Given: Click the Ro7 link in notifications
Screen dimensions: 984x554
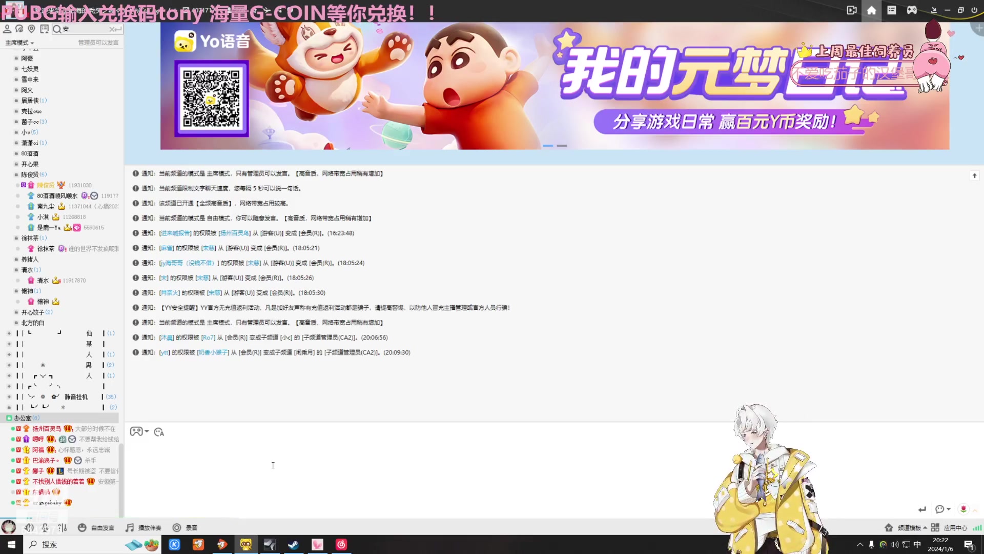Looking at the screenshot, I should pyautogui.click(x=208, y=338).
